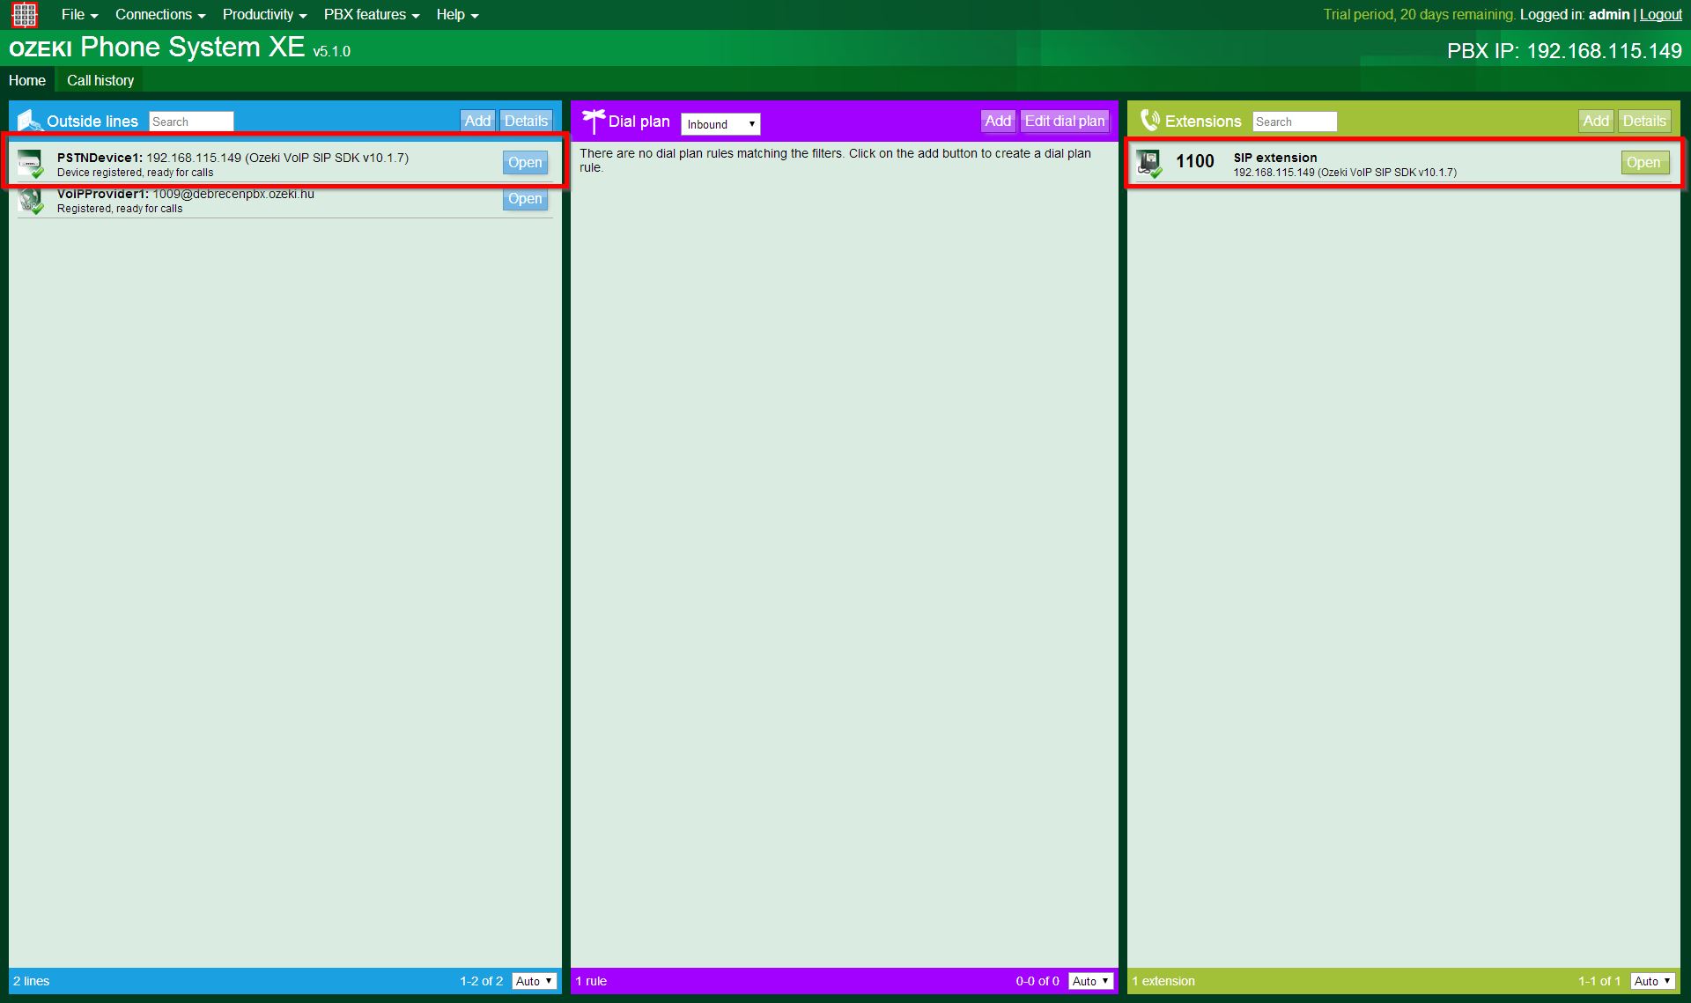Click the Dial plan dragonfly icon
Viewport: 1691px width, 1003px height.
pyautogui.click(x=595, y=120)
